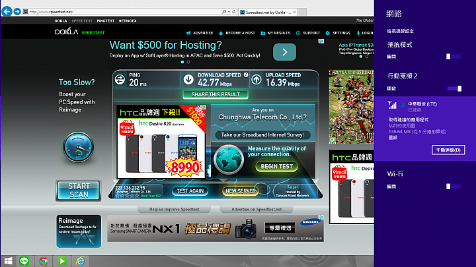The height and width of the screenshot is (267, 476).
Task: Open download speed info icon
Action: click(246, 74)
